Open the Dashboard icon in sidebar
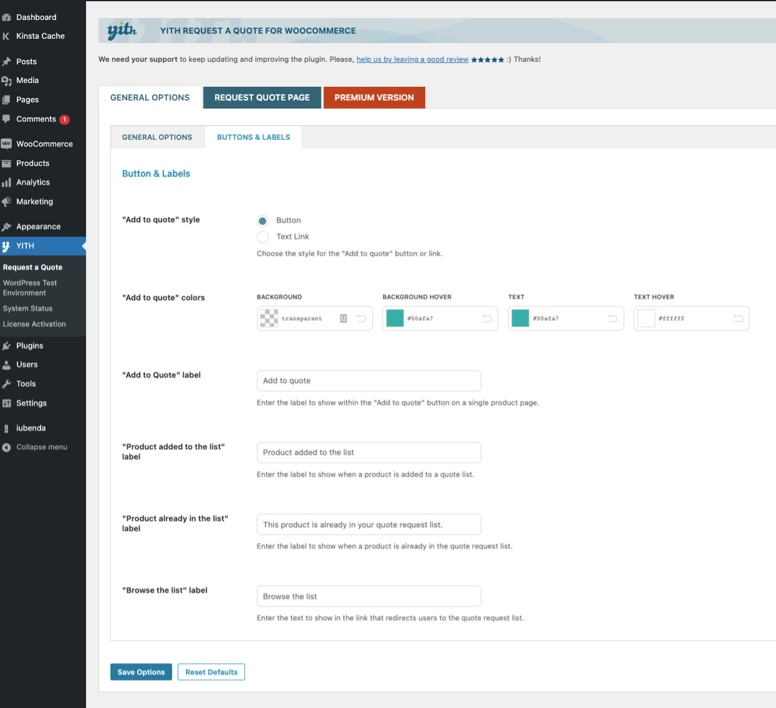Viewport: 776px width, 708px height. click(x=6, y=17)
